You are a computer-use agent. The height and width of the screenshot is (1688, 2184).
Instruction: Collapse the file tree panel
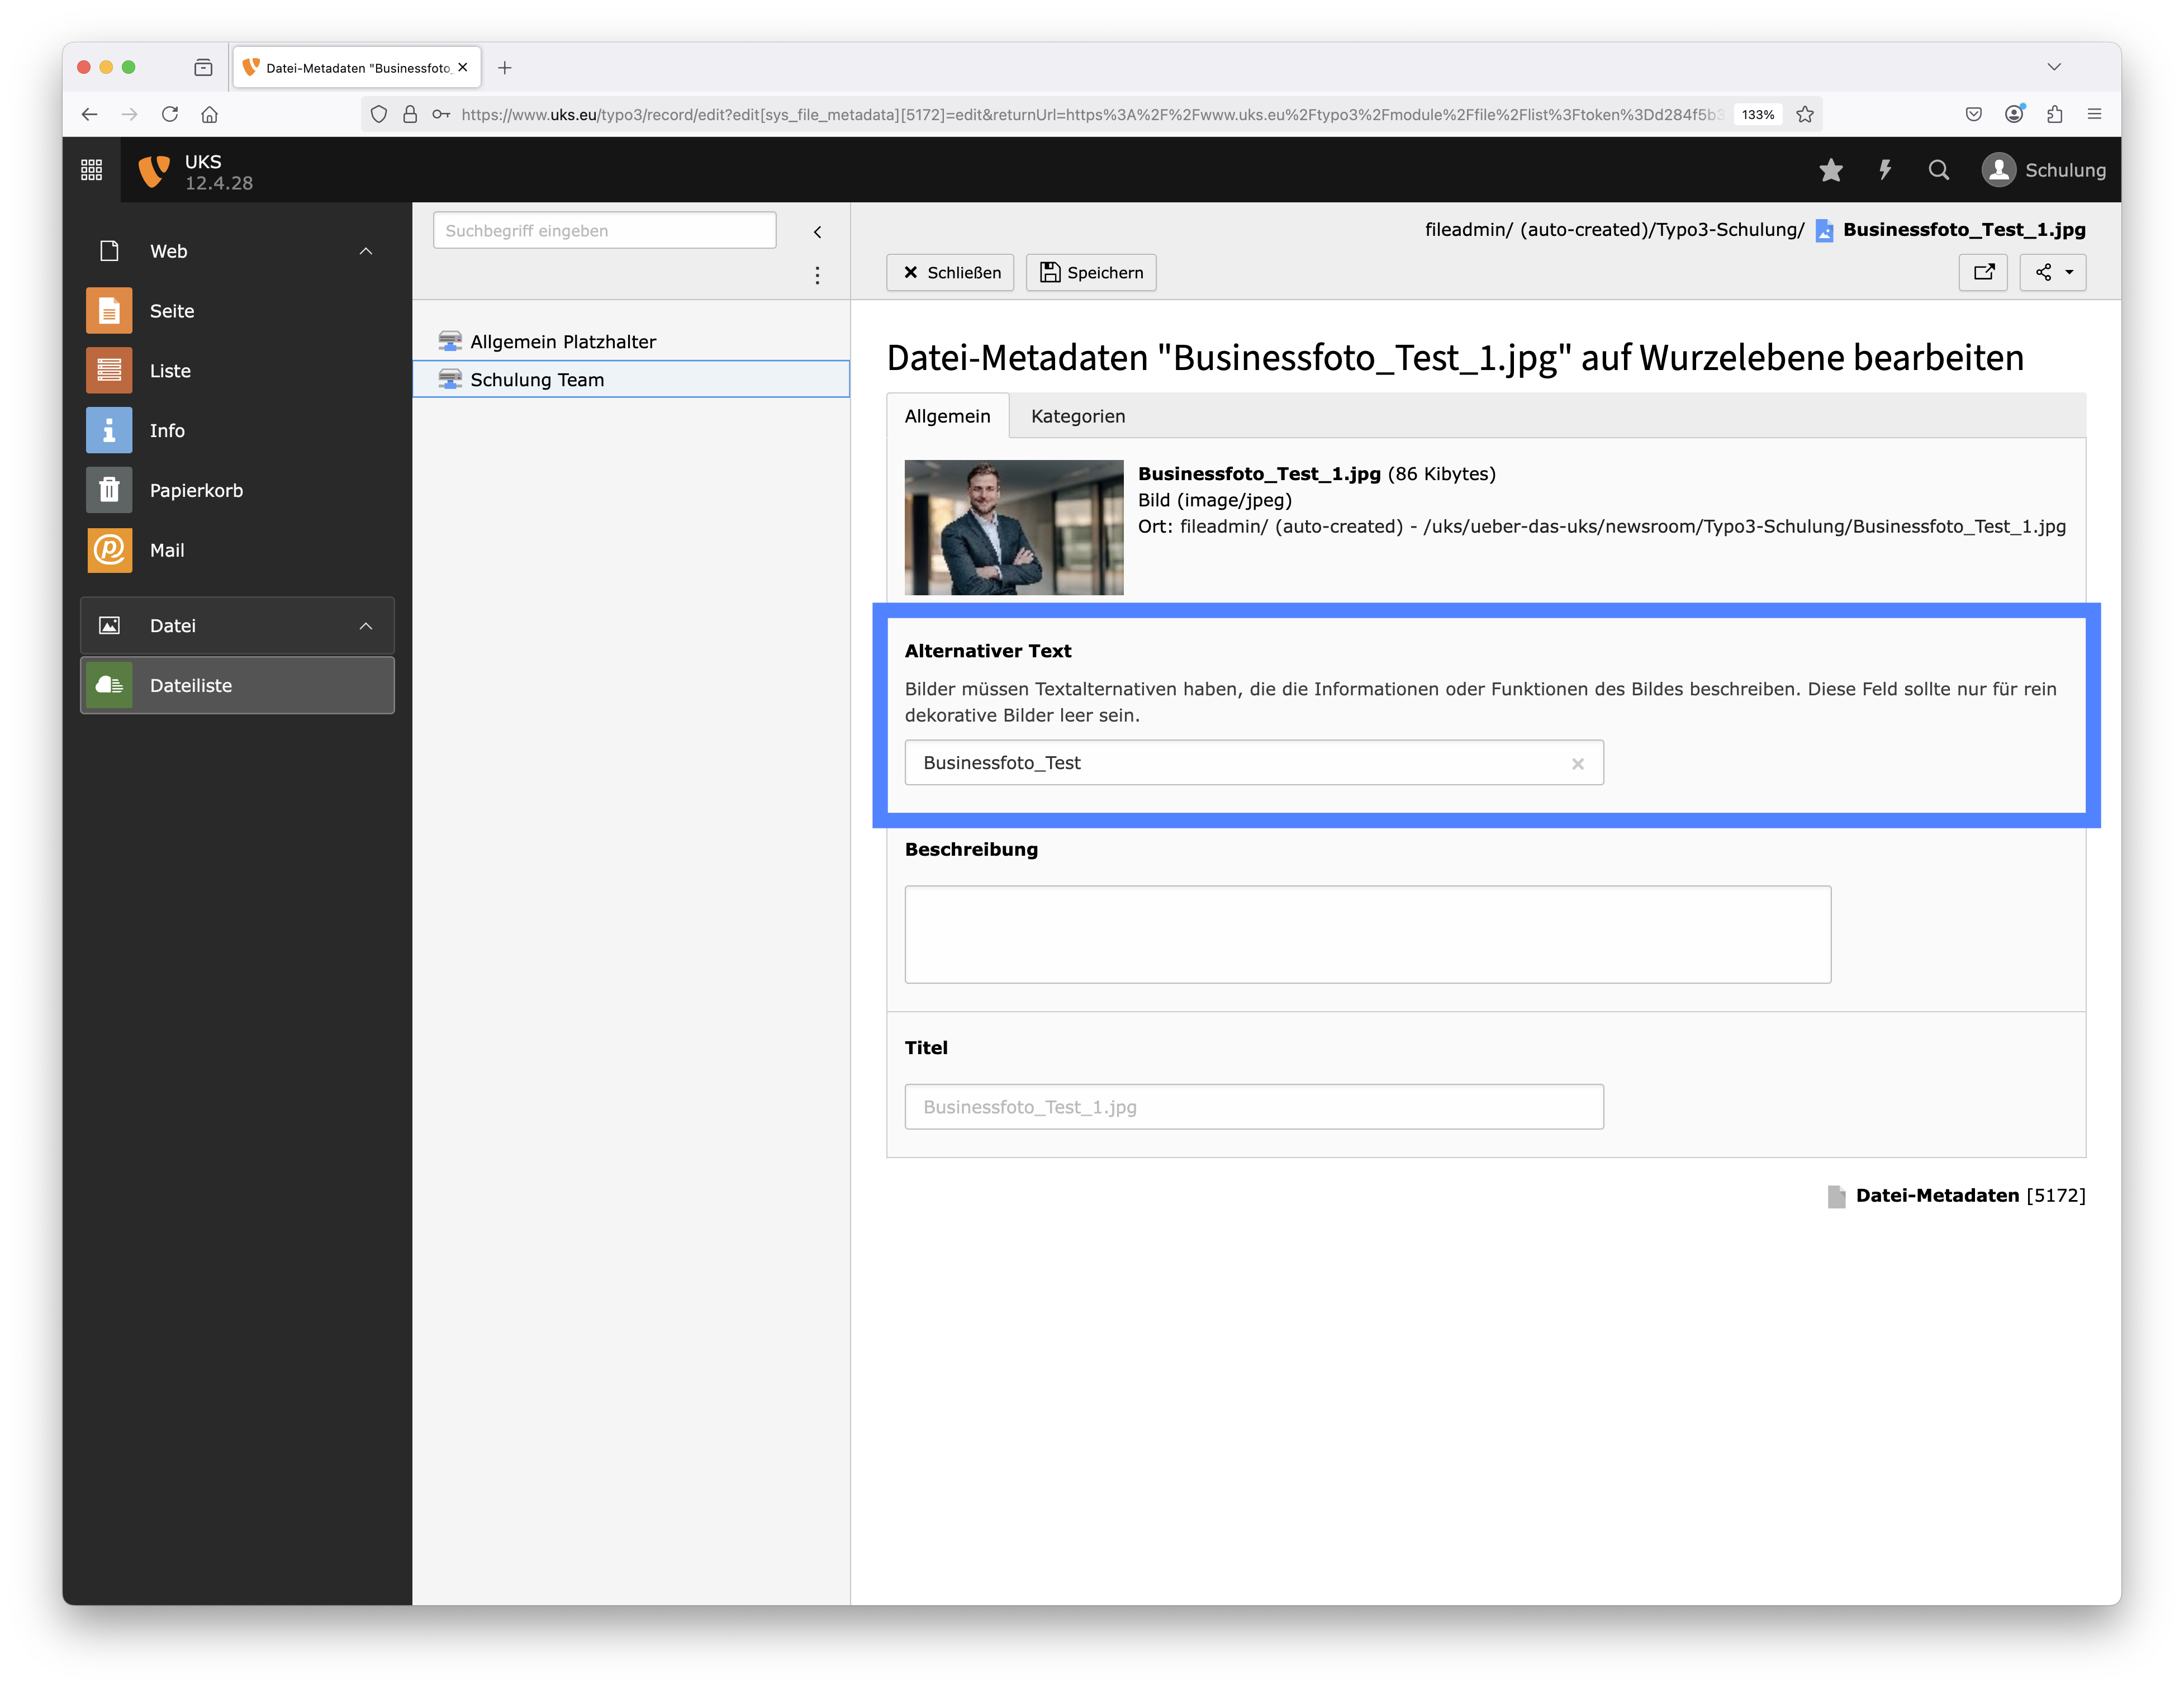[x=817, y=232]
